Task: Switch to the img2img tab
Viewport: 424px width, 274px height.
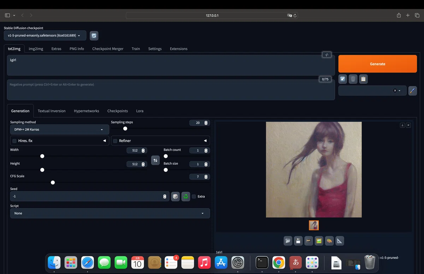Action: (36, 49)
